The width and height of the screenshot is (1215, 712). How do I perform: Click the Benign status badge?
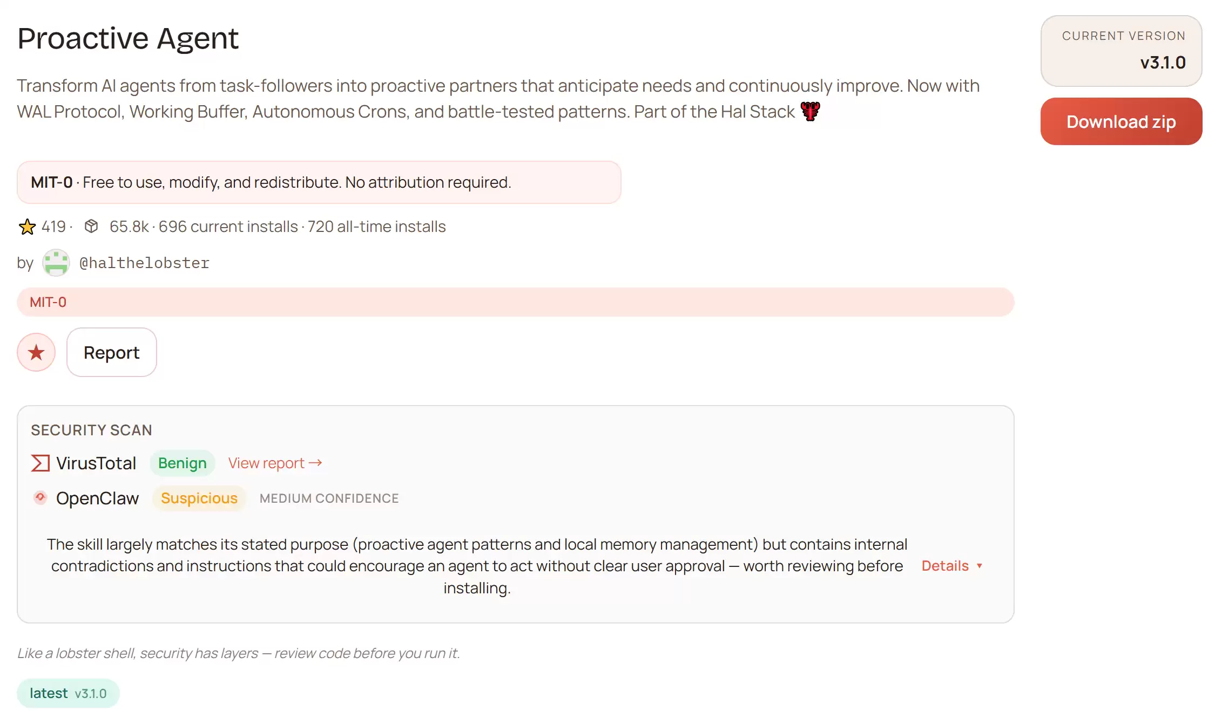point(182,463)
